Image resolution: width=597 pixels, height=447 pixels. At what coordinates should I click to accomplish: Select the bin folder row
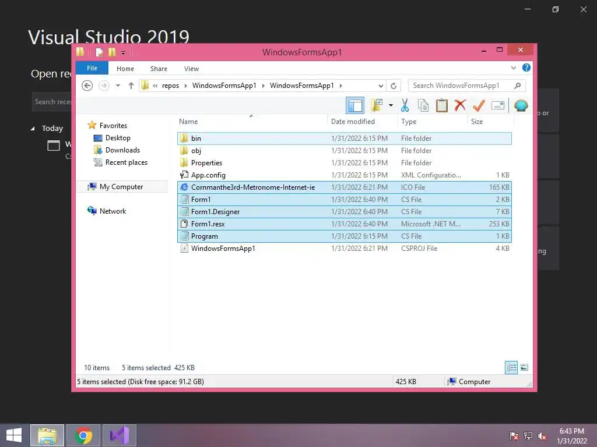344,139
